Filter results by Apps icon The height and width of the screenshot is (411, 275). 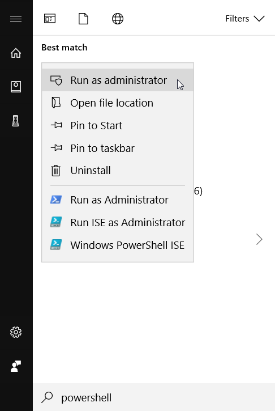(50, 19)
